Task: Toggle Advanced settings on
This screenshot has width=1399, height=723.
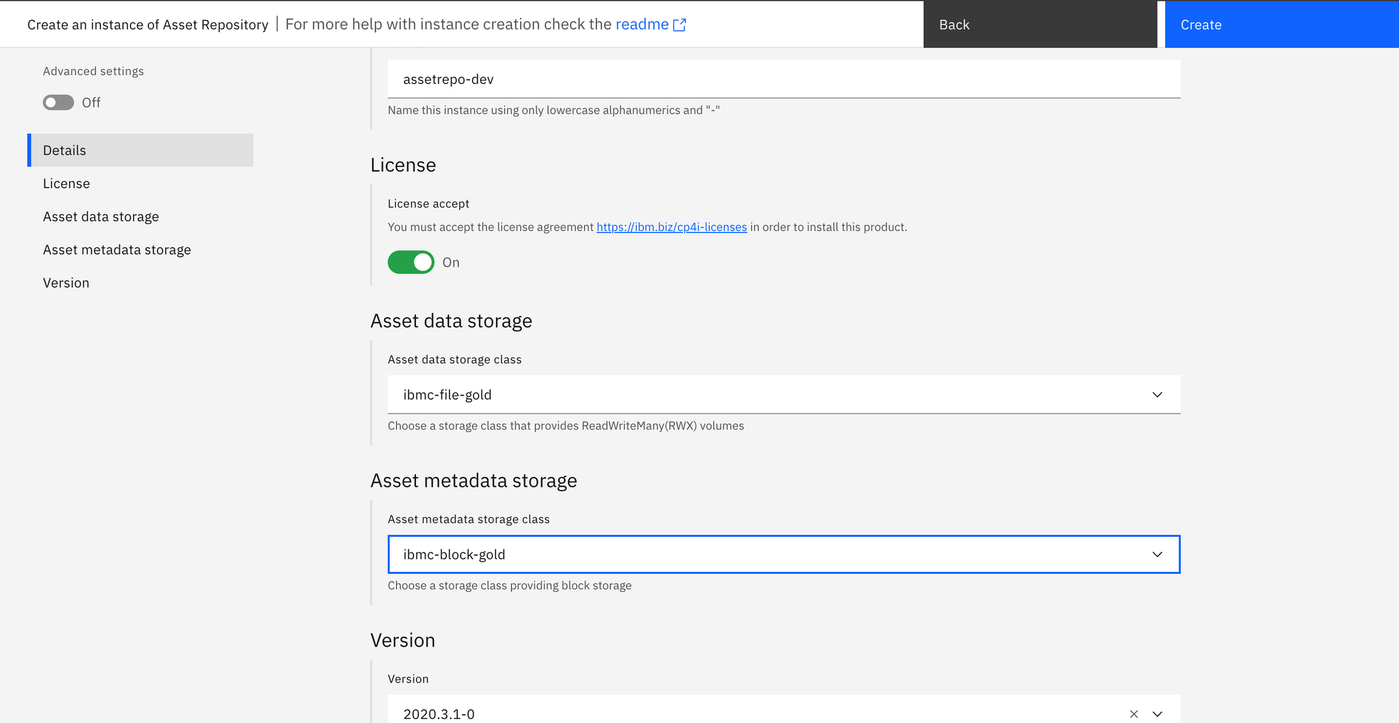Action: (x=58, y=102)
